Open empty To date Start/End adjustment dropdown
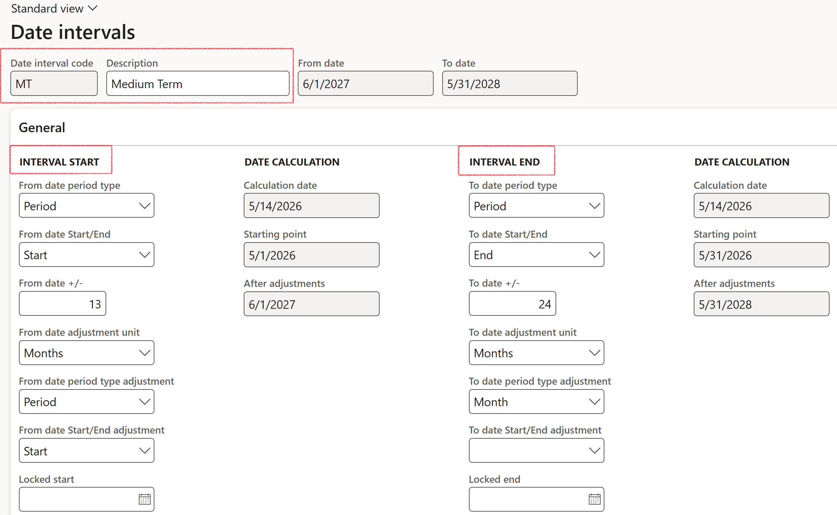 537,451
